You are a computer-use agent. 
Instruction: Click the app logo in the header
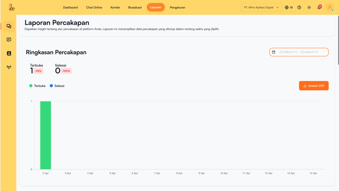(x=12, y=7)
